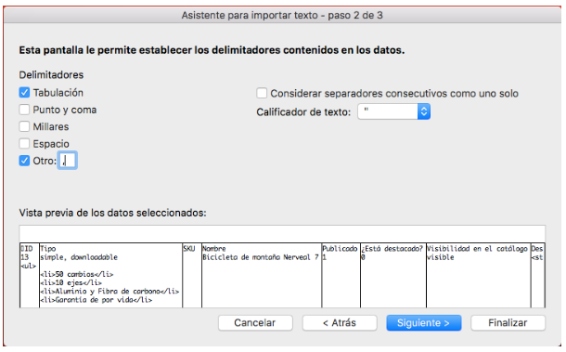Click the '<li>10 ejes</li>' preview line
The image size is (566, 352).
click(x=71, y=282)
